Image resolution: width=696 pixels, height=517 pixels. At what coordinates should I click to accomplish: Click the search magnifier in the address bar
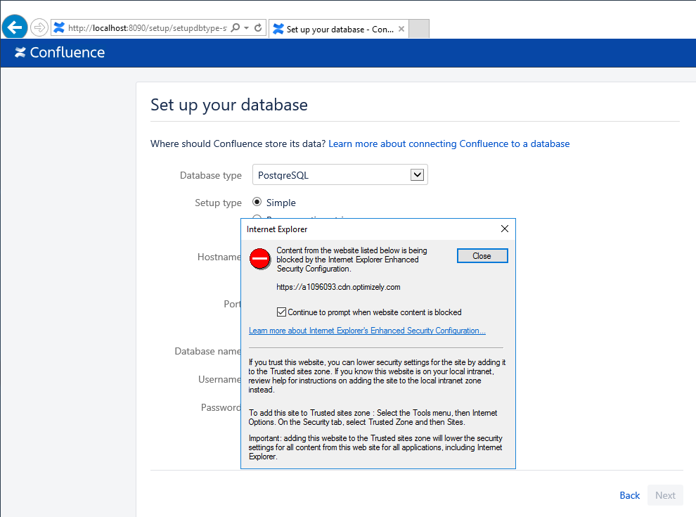point(236,28)
